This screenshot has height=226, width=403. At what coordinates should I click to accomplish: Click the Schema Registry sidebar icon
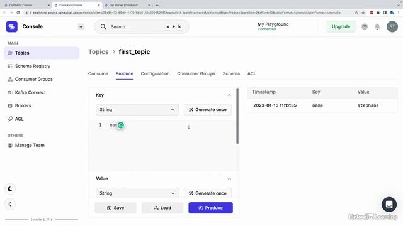click(10, 66)
